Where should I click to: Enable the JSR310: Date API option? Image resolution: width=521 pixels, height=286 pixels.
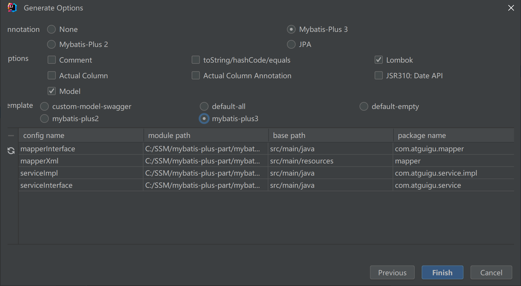point(379,76)
